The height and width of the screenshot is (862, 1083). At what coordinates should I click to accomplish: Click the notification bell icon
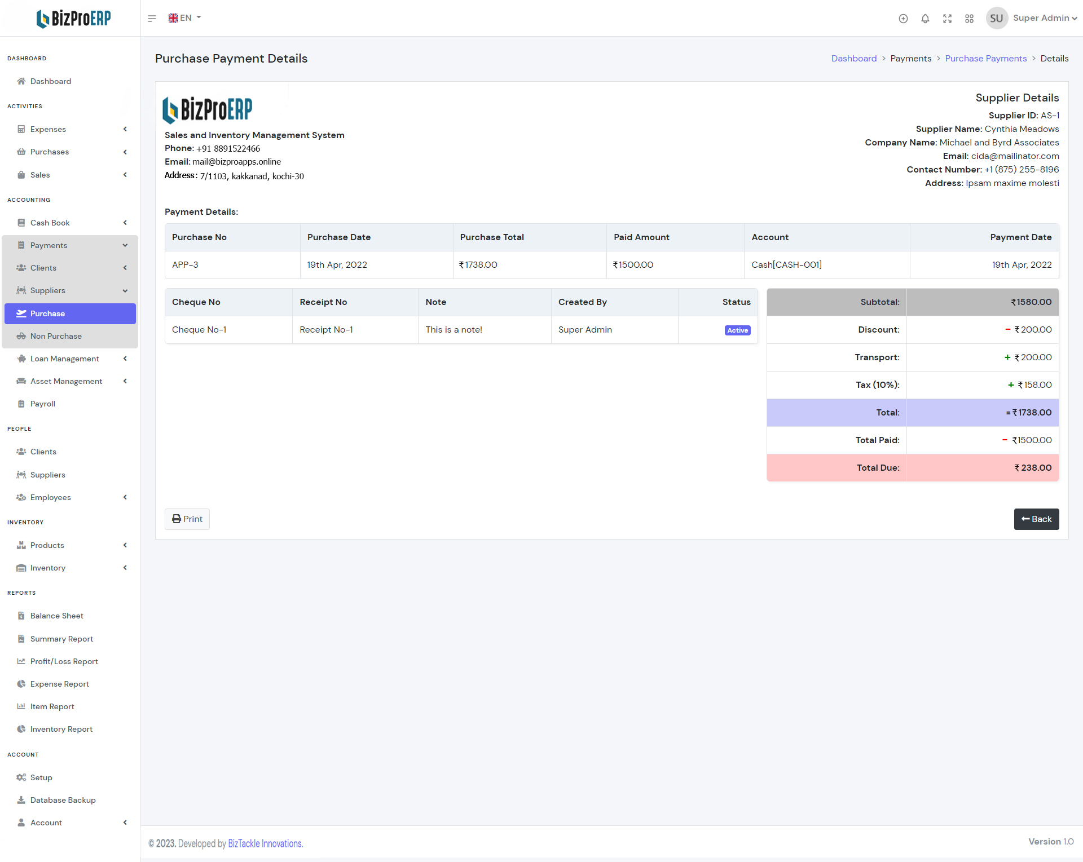925,19
